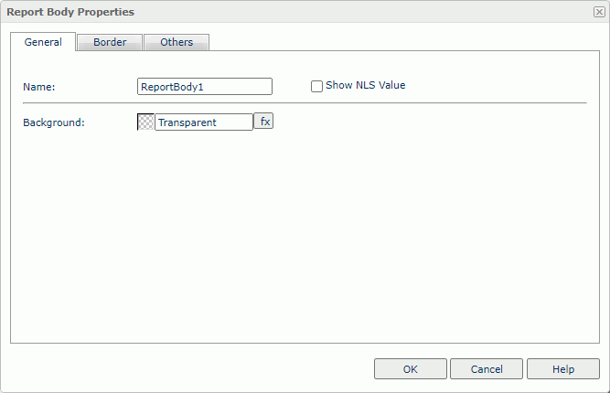Viewport: 610px width, 393px height.
Task: Confirm the dialog with OK
Action: coord(411,369)
